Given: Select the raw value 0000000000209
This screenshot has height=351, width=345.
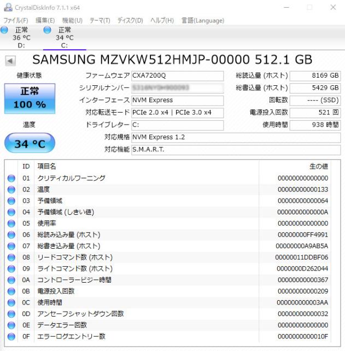Looking at the screenshot, I should click(303, 291).
